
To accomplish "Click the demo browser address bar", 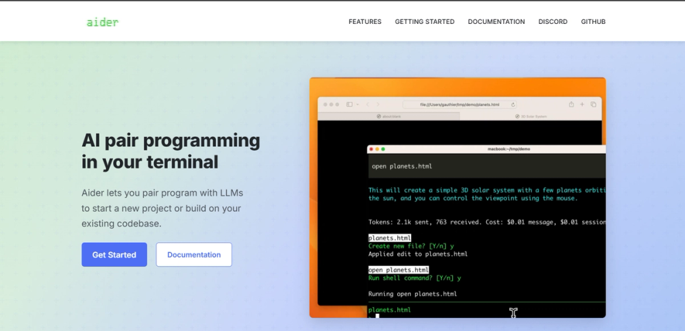I will pos(460,105).
